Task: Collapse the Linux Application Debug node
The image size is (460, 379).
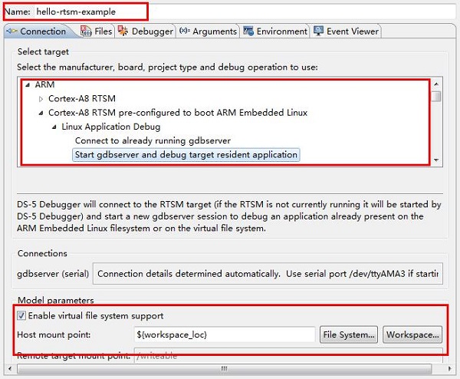Action: (54, 127)
